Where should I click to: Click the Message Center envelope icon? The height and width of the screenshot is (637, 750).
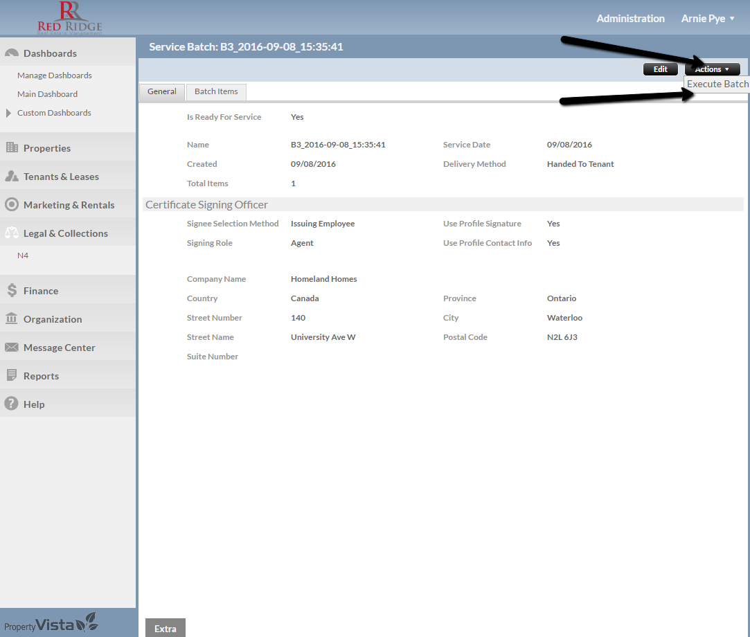(x=11, y=348)
